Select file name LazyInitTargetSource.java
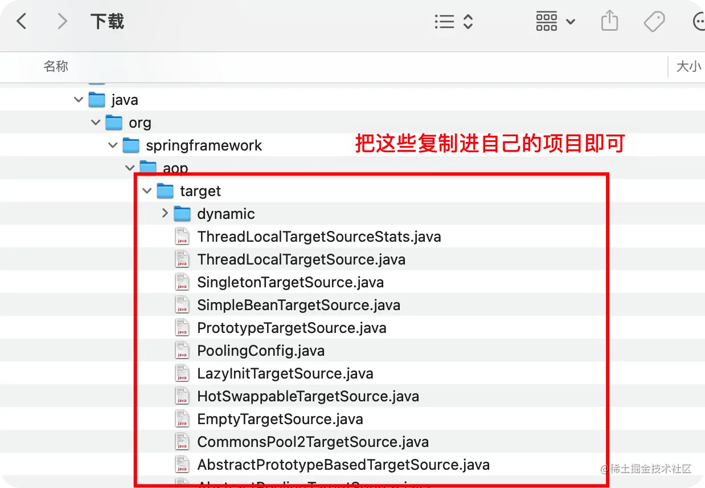This screenshot has width=705, height=488. pyautogui.click(x=285, y=373)
